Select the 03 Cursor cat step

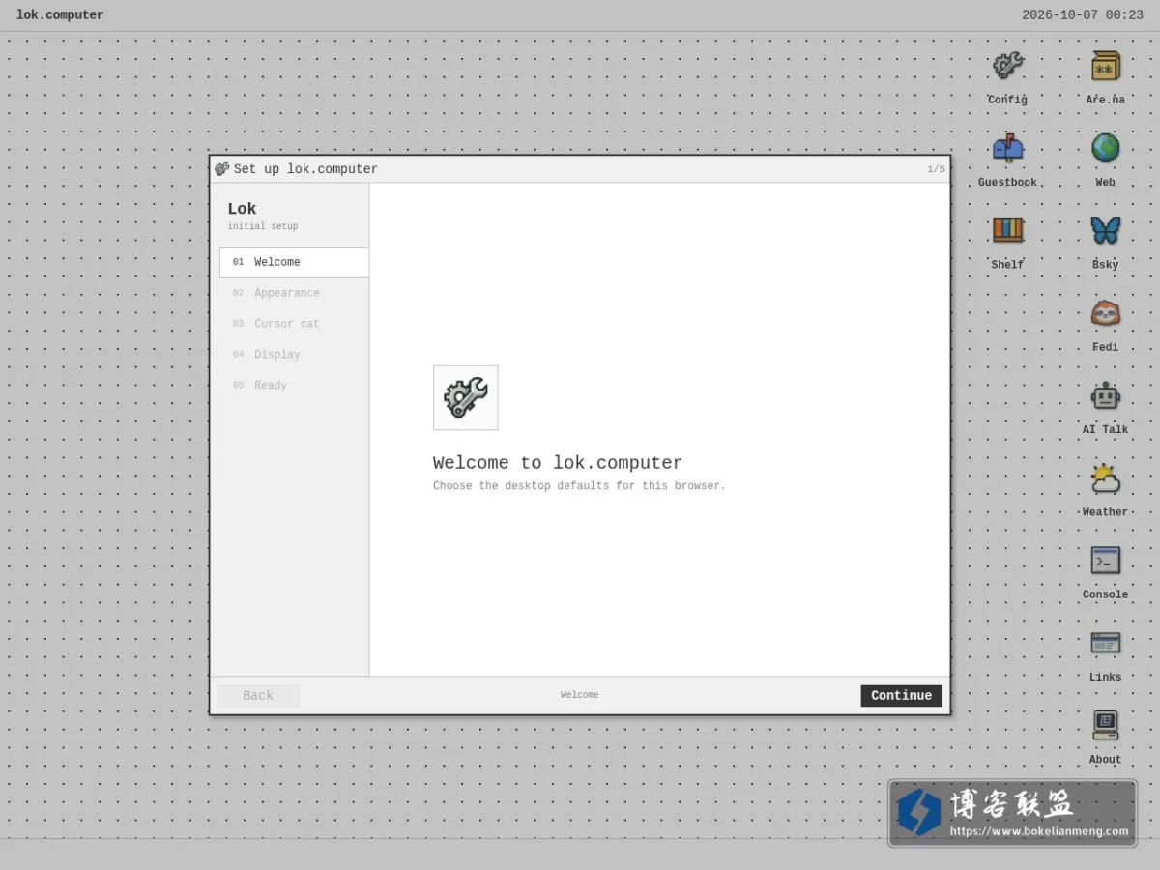click(x=294, y=324)
